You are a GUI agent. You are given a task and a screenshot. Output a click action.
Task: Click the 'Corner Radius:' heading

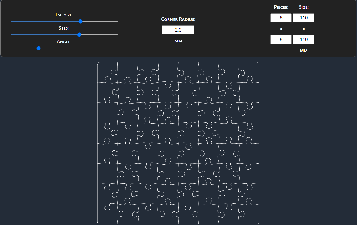178,19
